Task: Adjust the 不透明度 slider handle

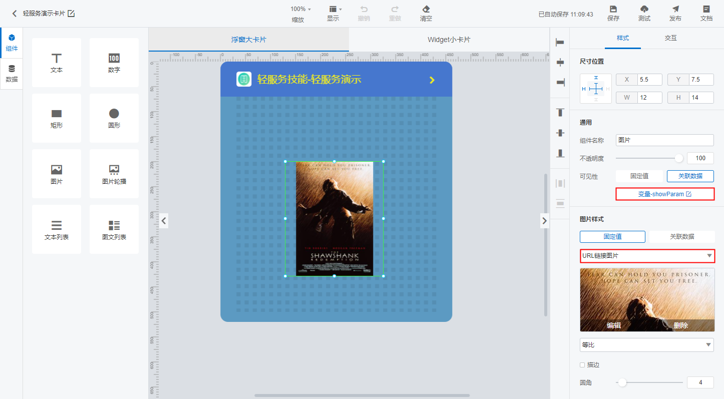Action: coord(679,158)
